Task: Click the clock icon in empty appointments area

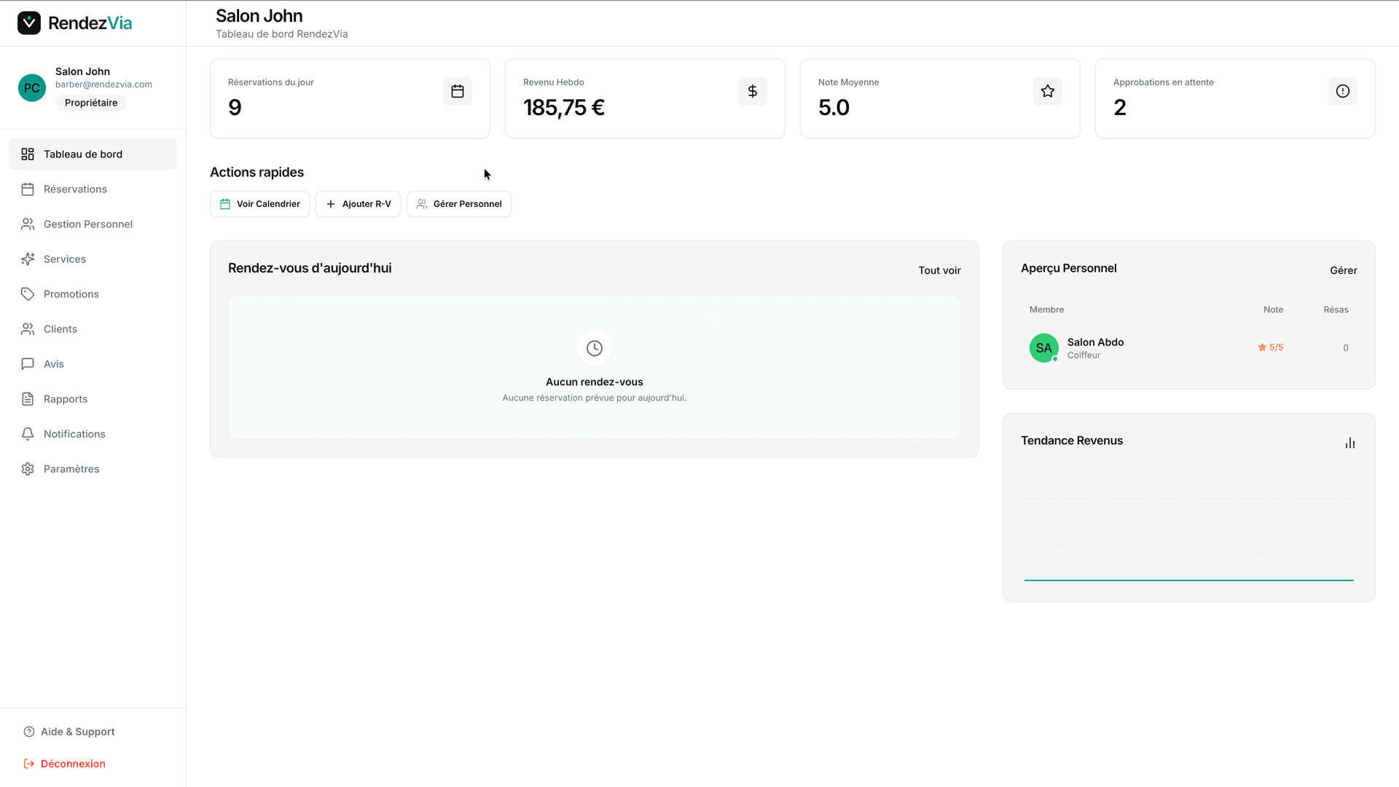Action: tap(595, 348)
